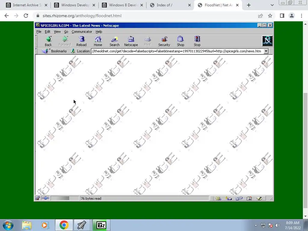Open the Windows Start menu

pyautogui.click(x=8, y=225)
